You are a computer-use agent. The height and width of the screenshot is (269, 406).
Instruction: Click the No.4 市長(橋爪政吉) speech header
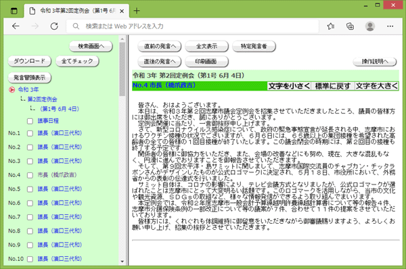[164, 85]
